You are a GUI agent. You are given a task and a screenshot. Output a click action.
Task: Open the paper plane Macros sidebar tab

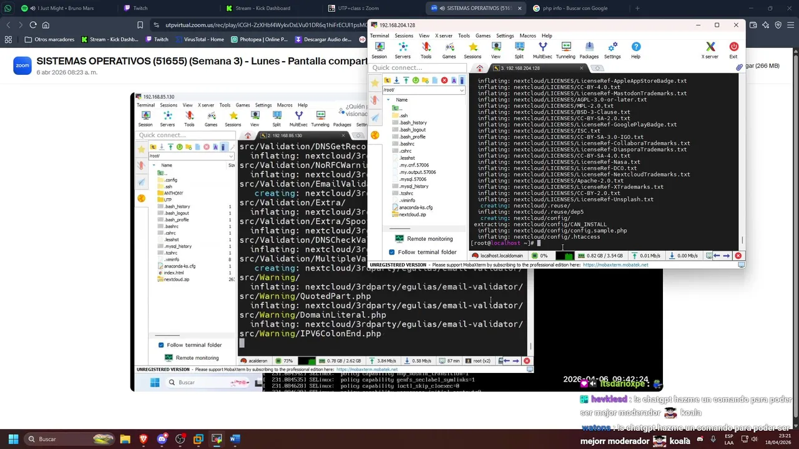(375, 117)
